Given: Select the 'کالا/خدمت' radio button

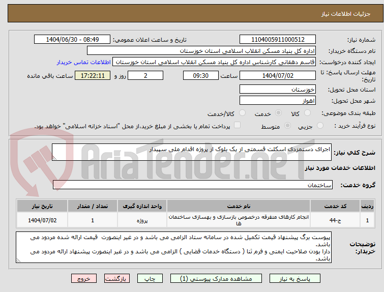Looking at the screenshot, I should [242, 113].
